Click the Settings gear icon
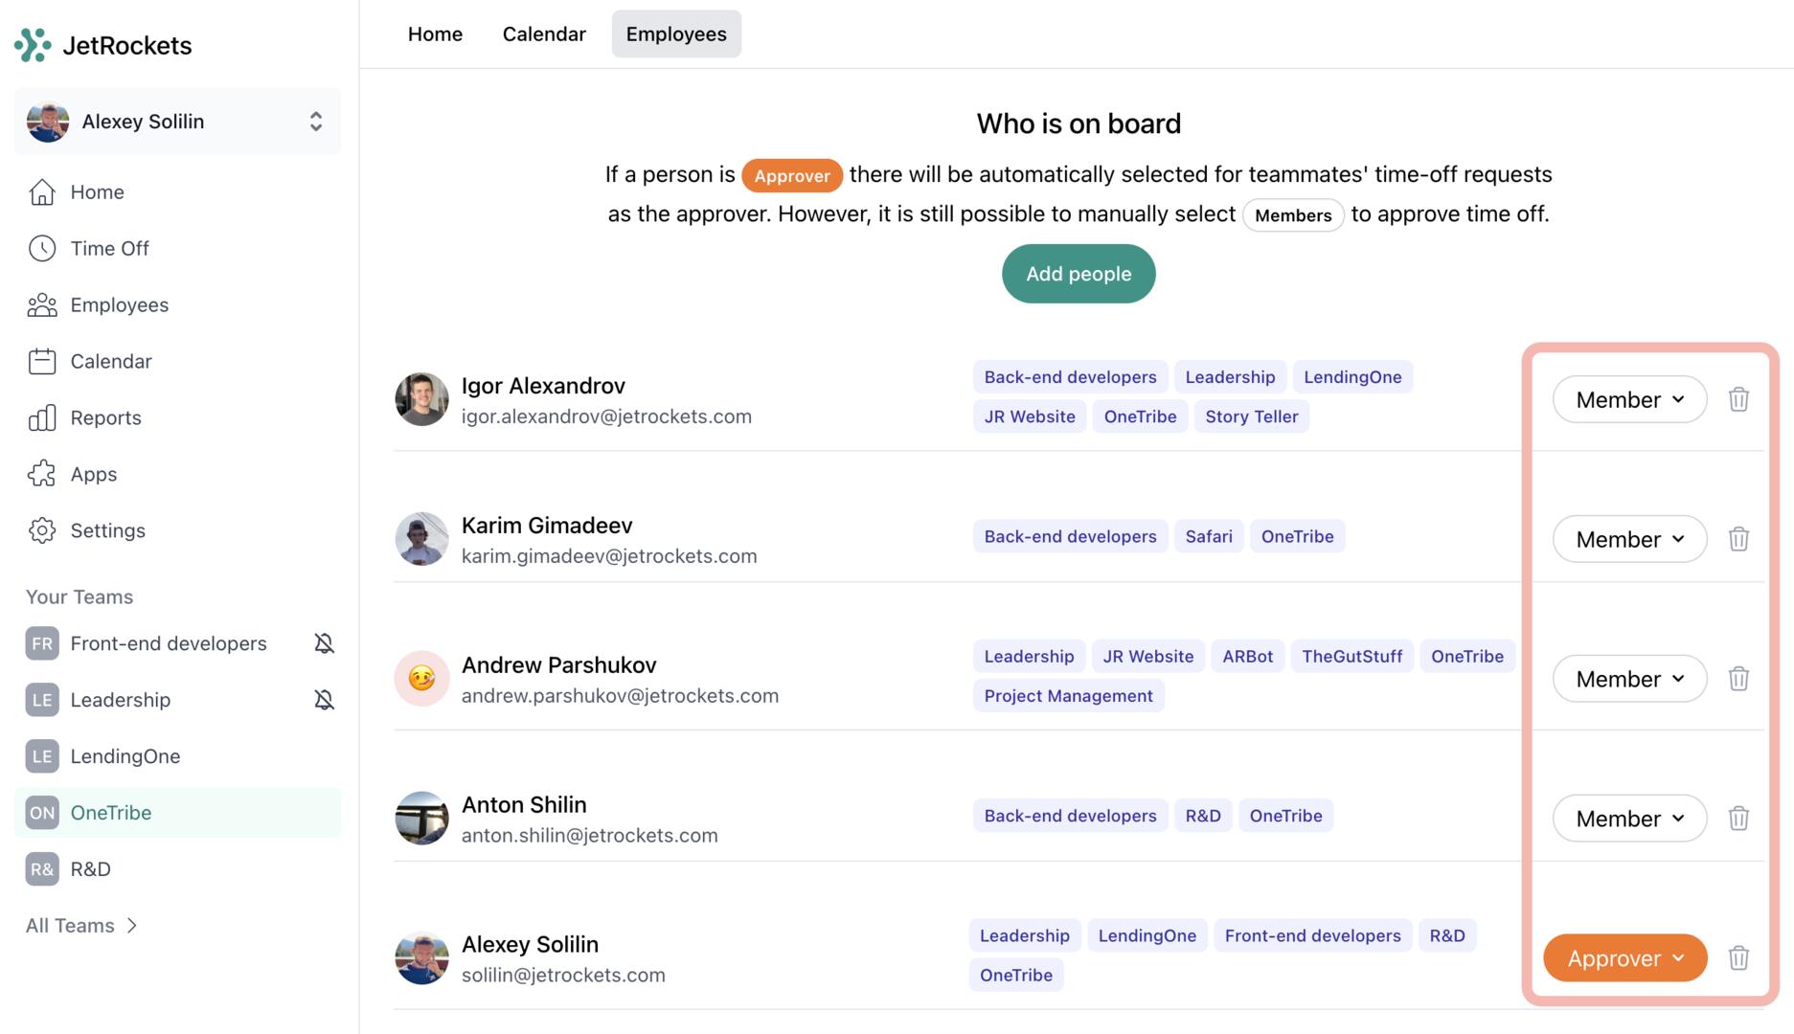The width and height of the screenshot is (1794, 1034). pyautogui.click(x=42, y=530)
